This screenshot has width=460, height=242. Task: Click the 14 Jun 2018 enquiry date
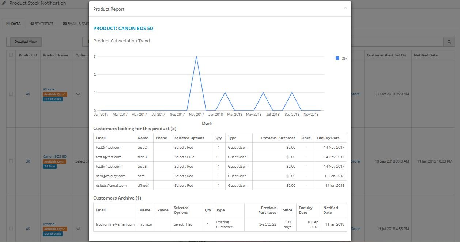(x=335, y=186)
